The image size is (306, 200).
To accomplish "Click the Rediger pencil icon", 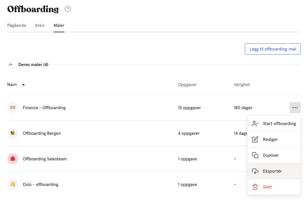I will tap(255, 140).
